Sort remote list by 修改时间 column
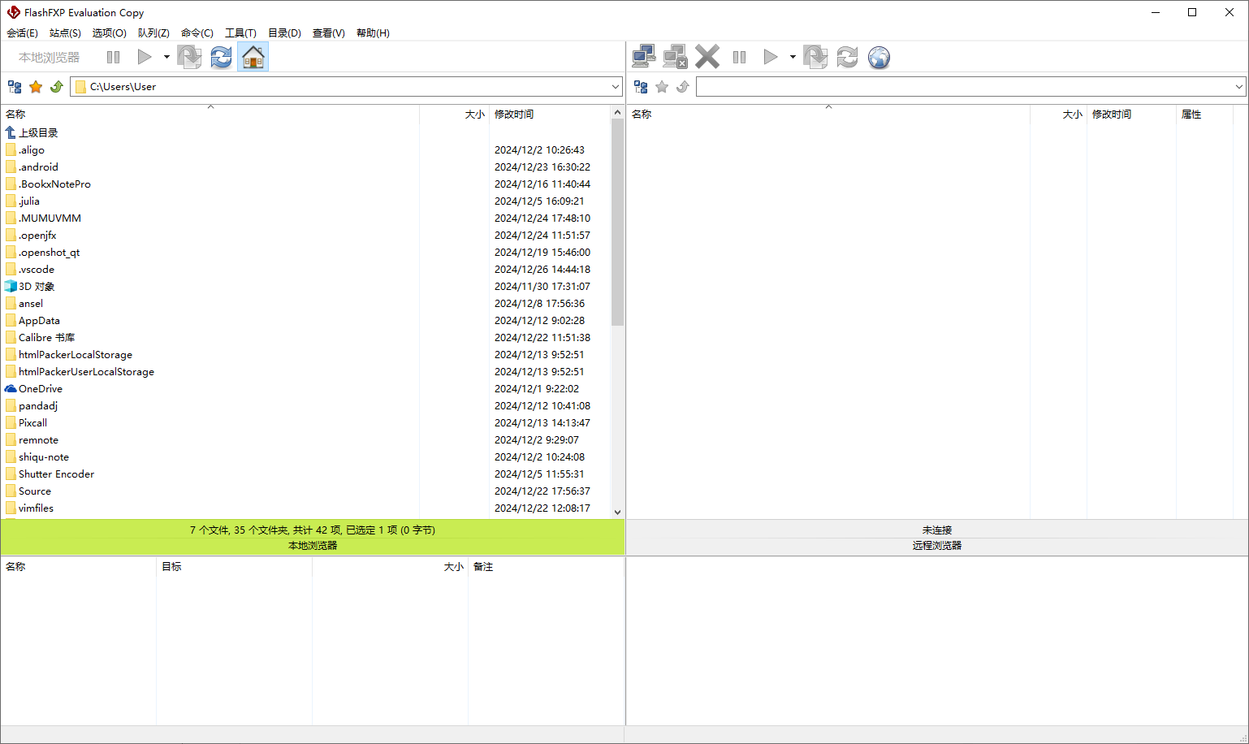 [x=1131, y=115]
